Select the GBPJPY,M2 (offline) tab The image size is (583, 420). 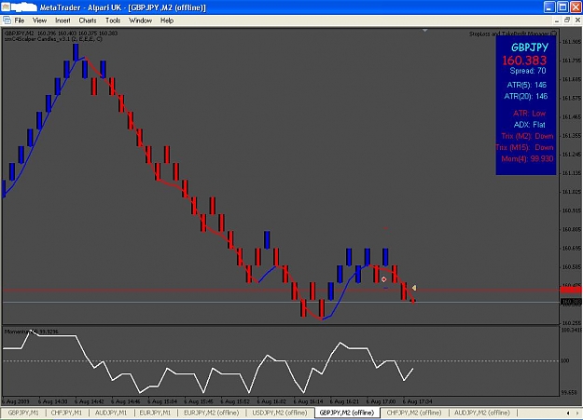346,413
